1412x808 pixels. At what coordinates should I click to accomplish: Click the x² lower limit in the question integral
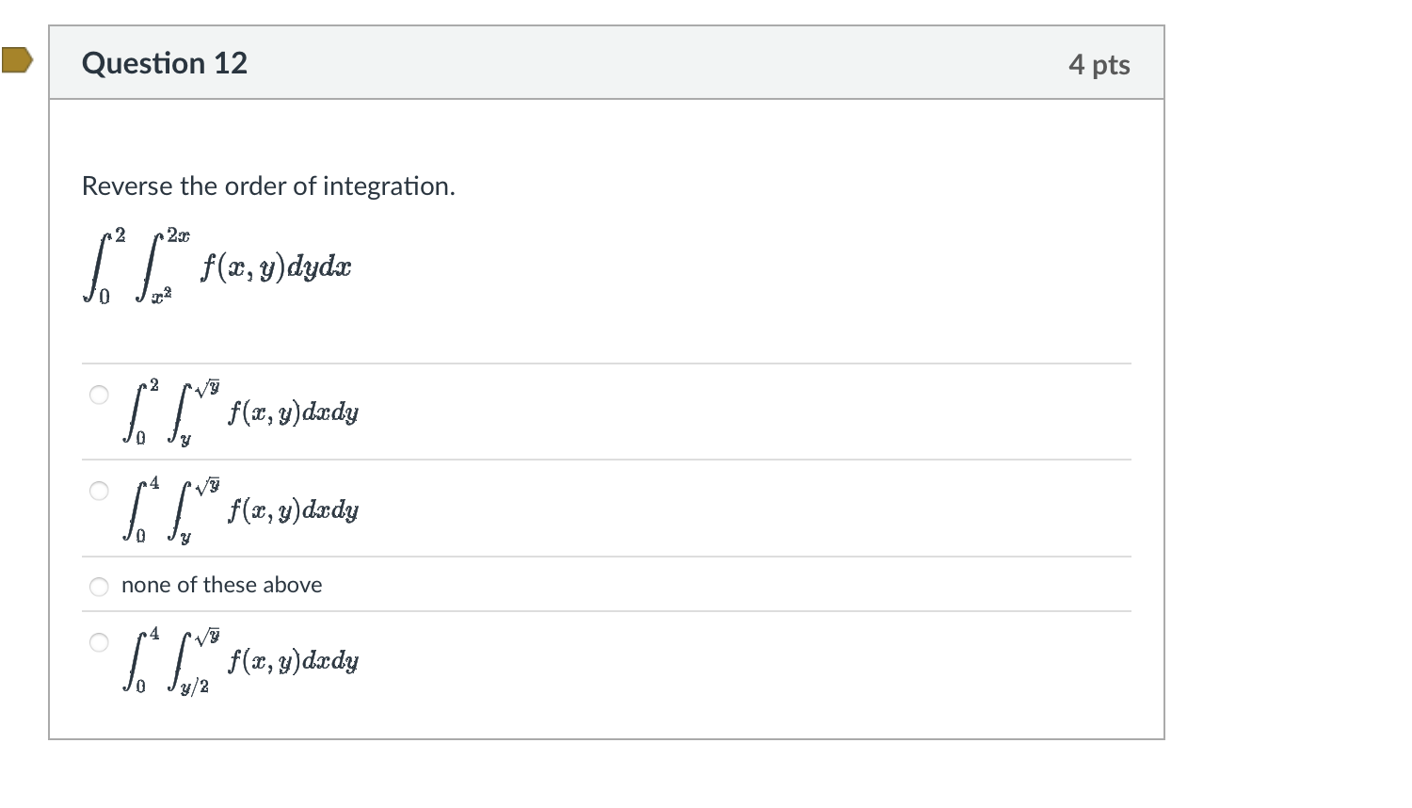(x=164, y=298)
